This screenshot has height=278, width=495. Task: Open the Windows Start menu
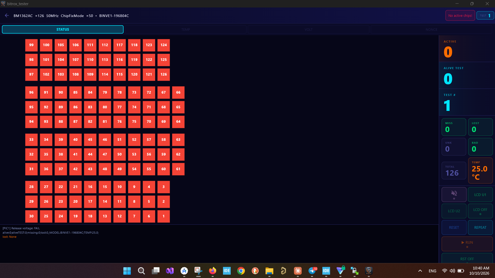pyautogui.click(x=127, y=271)
